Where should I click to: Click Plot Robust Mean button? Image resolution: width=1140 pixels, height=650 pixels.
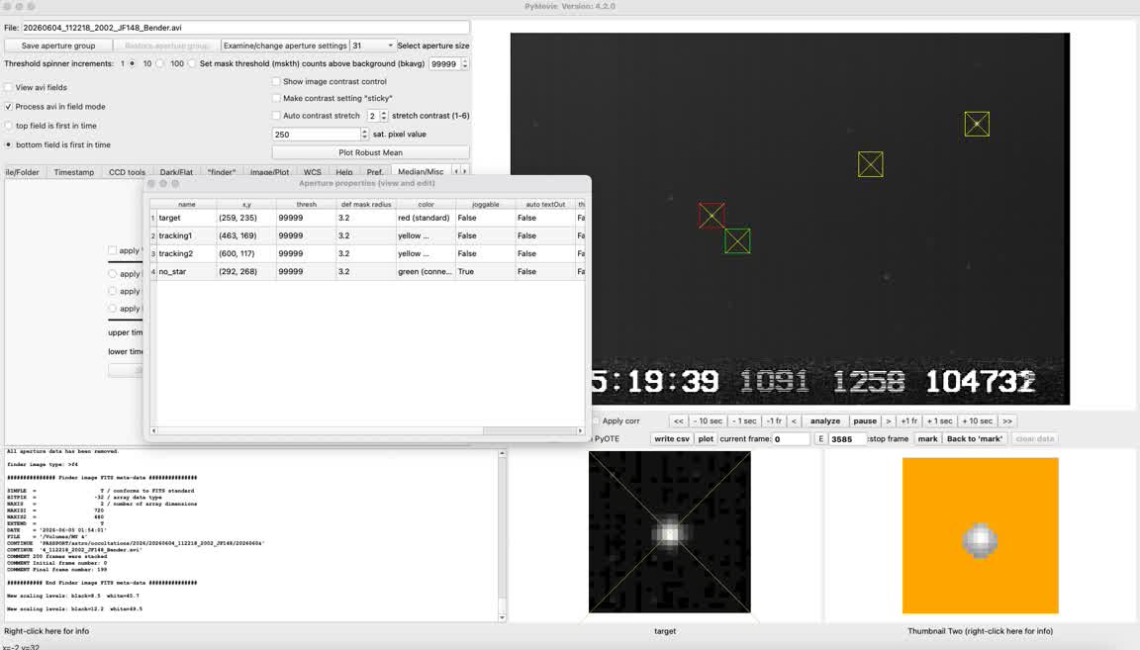(x=371, y=152)
